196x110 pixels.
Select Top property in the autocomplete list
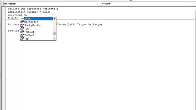point(26,39)
